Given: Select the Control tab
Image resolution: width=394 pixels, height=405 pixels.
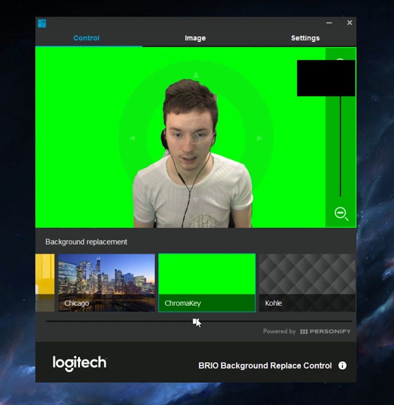Looking at the screenshot, I should (86, 38).
